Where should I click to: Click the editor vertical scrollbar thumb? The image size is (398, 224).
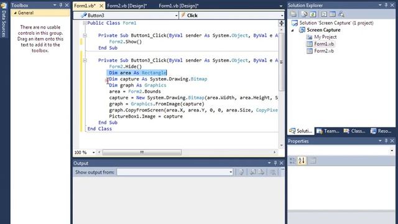(x=281, y=62)
